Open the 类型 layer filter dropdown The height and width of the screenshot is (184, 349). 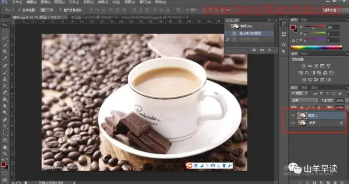pyautogui.click(x=299, y=93)
